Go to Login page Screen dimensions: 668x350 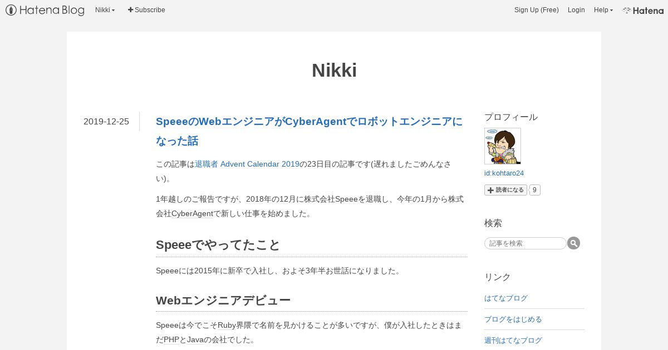(x=576, y=10)
